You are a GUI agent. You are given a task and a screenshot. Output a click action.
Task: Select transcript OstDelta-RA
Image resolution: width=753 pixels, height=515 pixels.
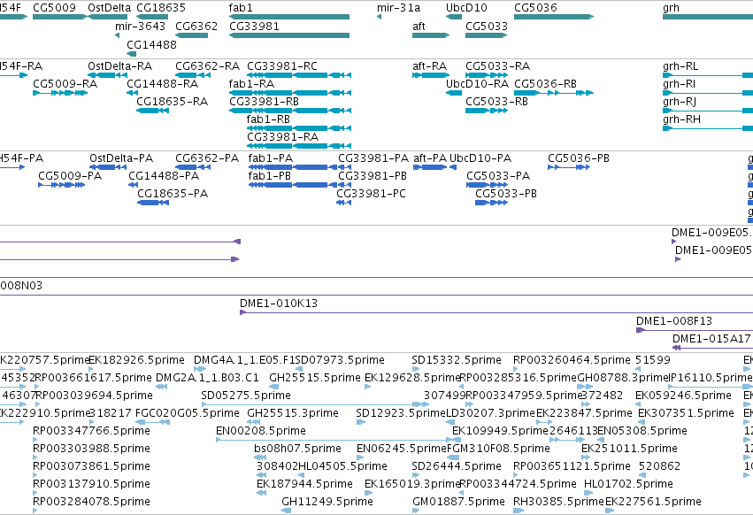coord(108,75)
